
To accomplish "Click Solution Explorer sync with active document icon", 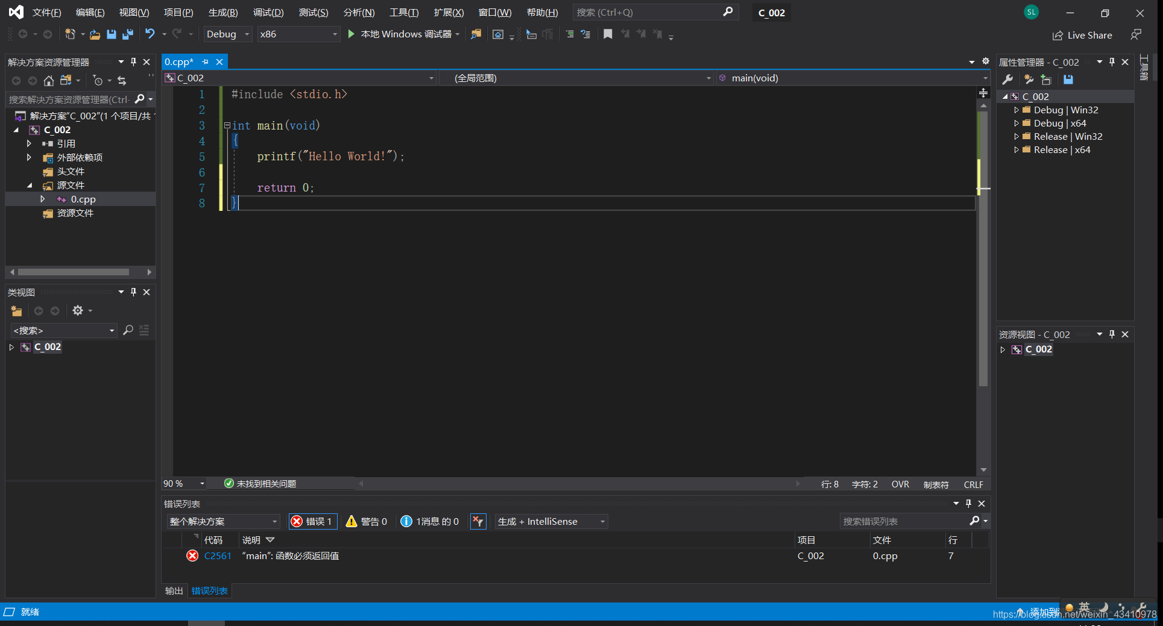I will point(122,80).
